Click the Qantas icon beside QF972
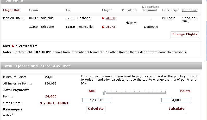207x120 pixels. [x=103, y=27]
